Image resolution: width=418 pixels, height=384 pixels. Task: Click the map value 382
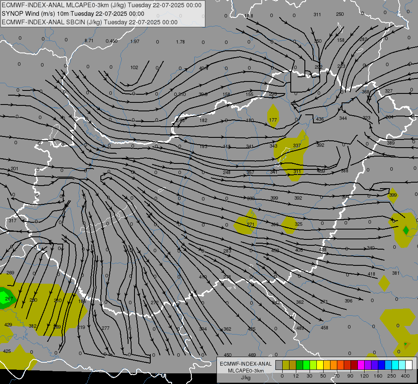(x=32, y=326)
